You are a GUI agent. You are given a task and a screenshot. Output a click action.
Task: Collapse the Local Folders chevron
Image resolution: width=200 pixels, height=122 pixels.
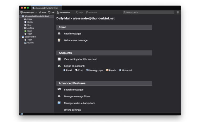[x=21, y=37]
